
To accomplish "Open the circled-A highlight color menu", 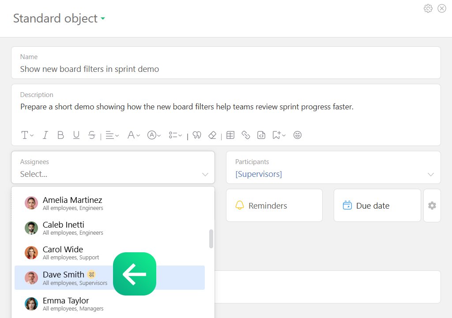I will coord(154,135).
